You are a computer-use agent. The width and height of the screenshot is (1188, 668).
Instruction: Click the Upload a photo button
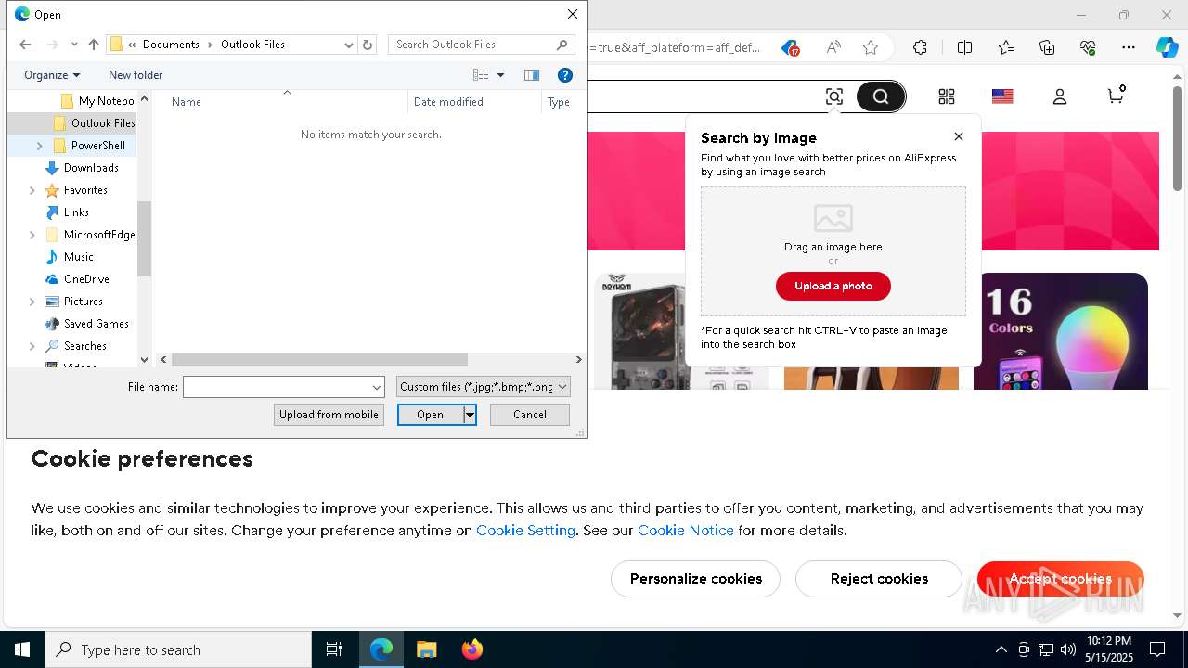click(833, 286)
